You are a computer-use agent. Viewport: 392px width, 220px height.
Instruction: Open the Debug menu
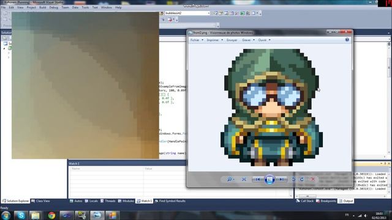[53, 7]
